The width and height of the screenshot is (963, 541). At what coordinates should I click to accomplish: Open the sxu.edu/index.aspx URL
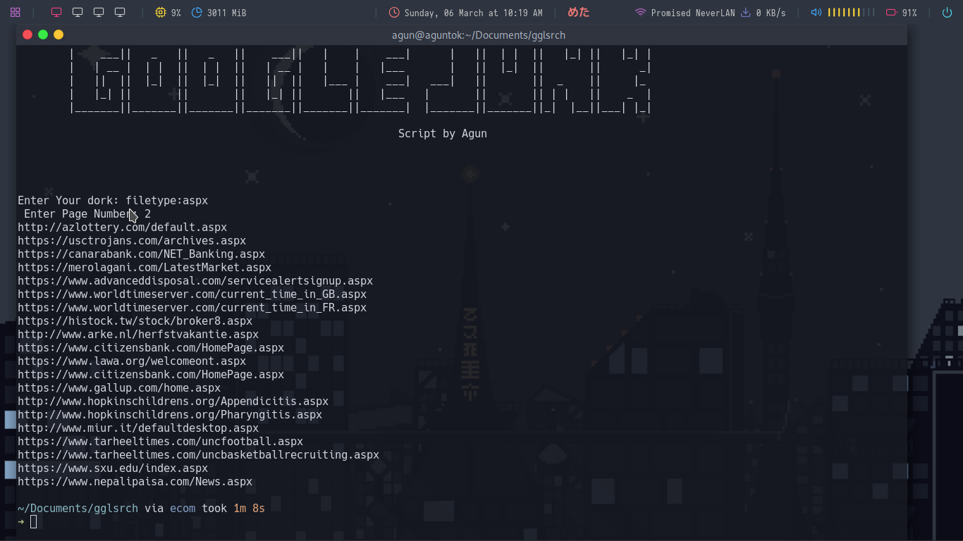[113, 468]
